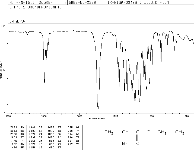The image size is (194, 150).
Task: Click the 3000 label on the wavenumber axis
Action: [44, 116]
